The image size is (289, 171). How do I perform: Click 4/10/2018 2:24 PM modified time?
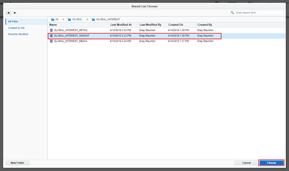pos(120,41)
